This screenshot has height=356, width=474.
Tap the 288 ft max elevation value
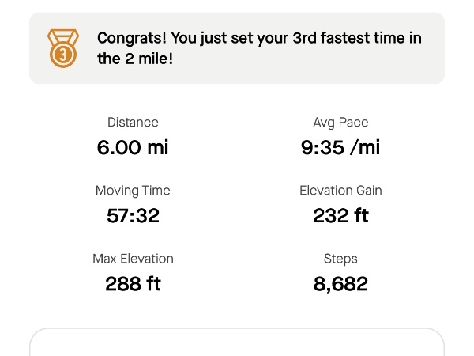click(x=133, y=284)
